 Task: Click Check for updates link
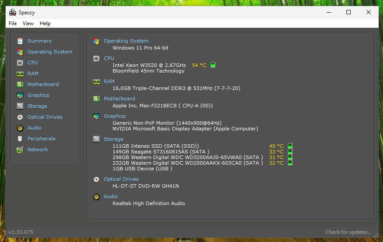tap(348, 232)
